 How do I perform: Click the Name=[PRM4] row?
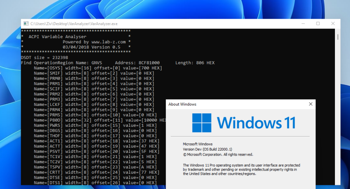click(94, 110)
